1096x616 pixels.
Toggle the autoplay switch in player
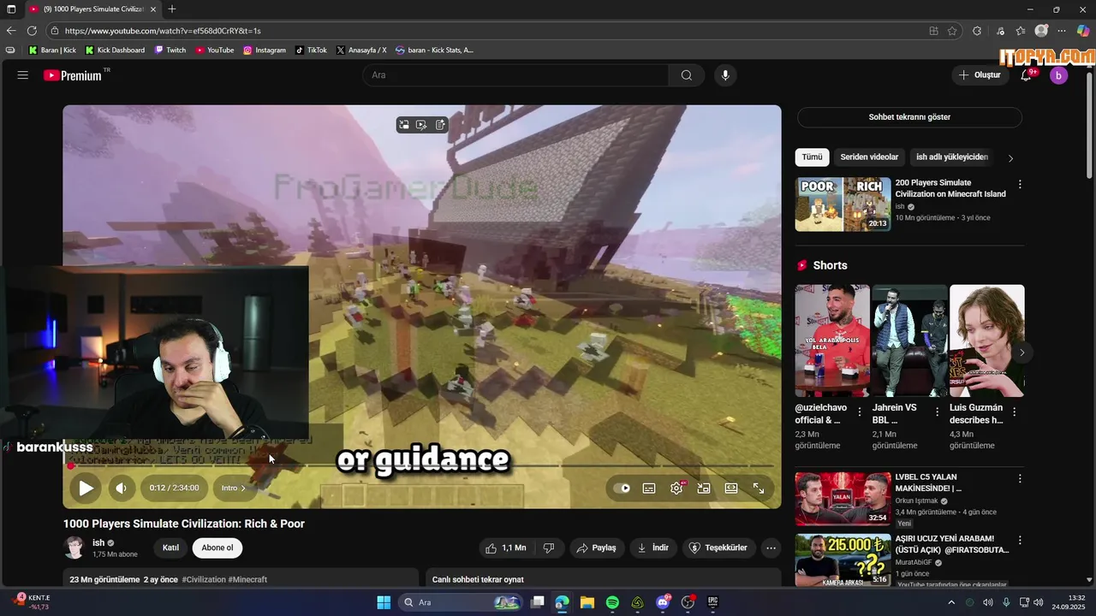[x=622, y=489]
